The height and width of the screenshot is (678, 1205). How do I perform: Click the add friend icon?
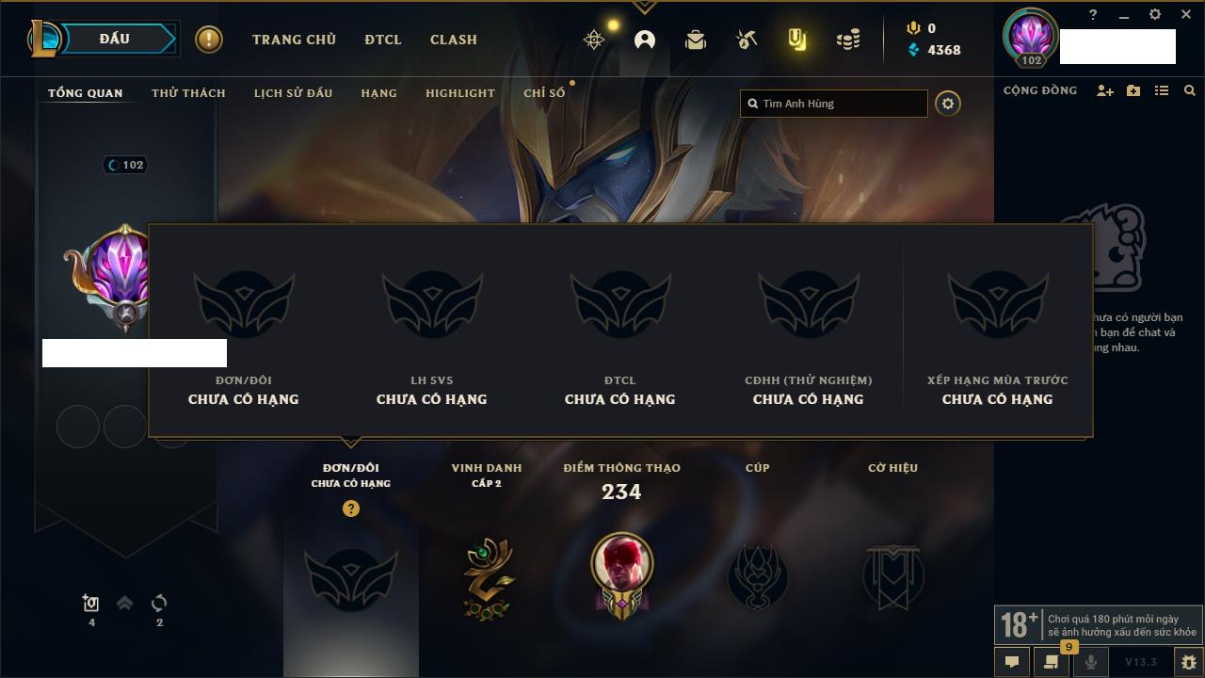tap(1105, 91)
